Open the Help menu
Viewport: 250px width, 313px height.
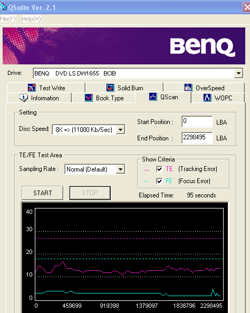tap(31, 19)
